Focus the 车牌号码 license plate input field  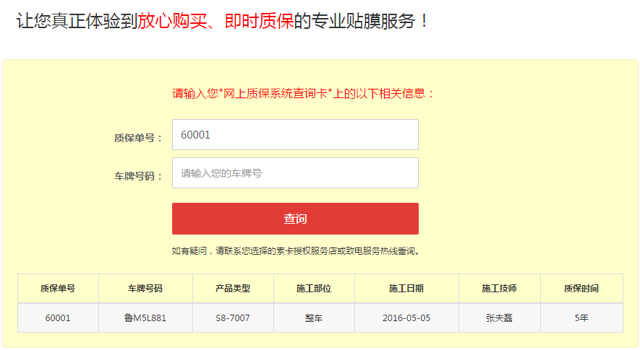click(295, 172)
